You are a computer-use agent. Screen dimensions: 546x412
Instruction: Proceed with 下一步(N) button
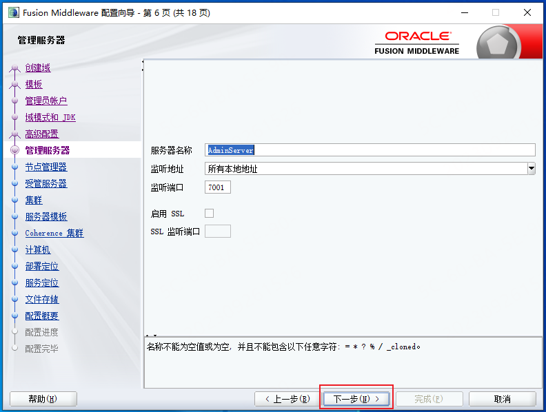[356, 399]
